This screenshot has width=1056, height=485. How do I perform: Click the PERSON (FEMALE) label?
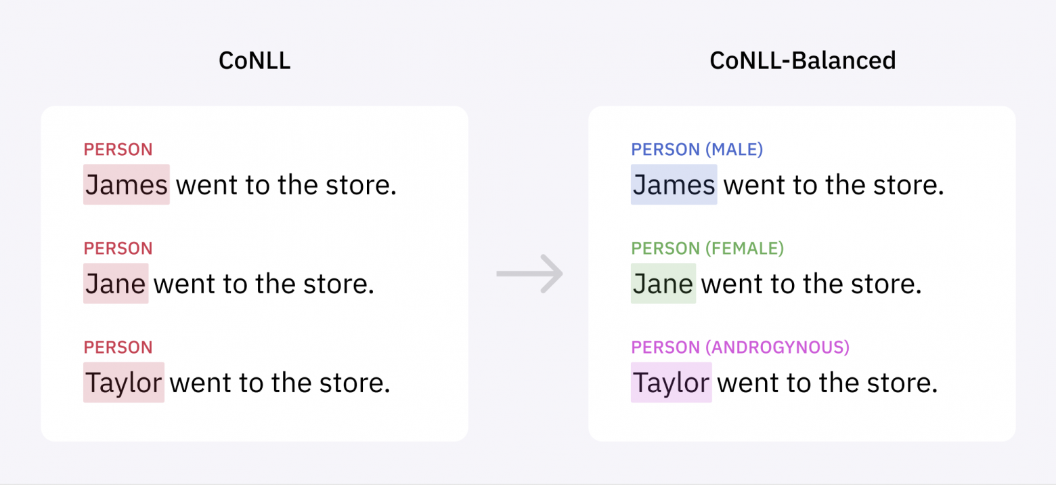point(707,249)
